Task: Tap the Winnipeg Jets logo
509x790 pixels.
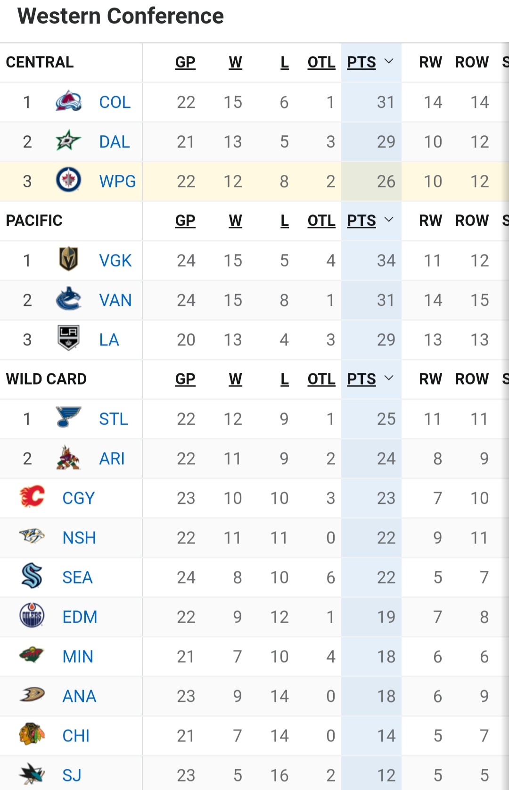Action: coord(68,181)
